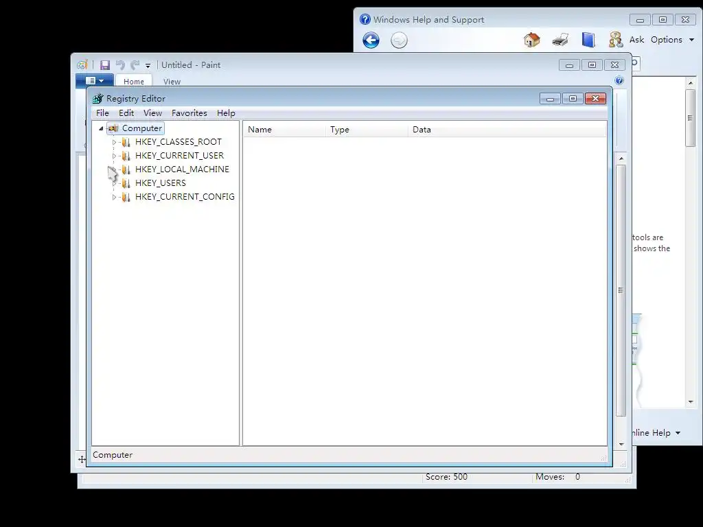Switch to the View tab in Paint

click(172, 82)
